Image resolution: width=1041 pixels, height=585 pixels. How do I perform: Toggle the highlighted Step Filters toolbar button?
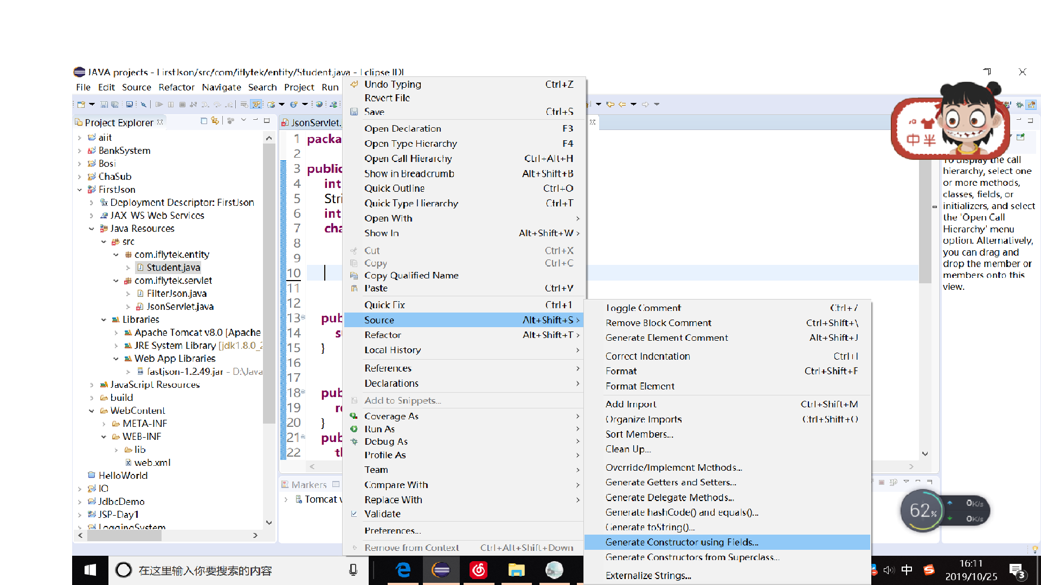click(256, 105)
